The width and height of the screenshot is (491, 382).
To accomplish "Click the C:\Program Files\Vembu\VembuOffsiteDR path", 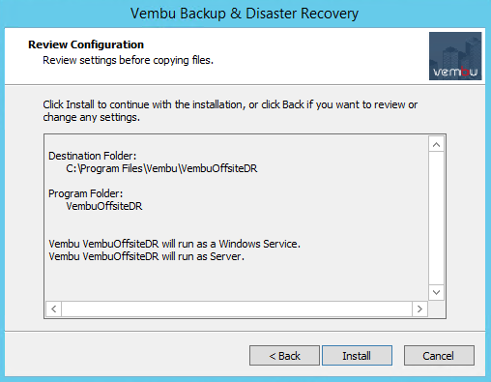I will [x=161, y=168].
